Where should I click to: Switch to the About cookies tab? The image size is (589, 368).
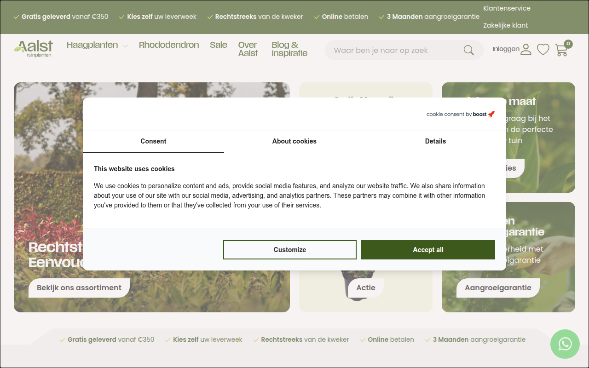[x=294, y=142]
